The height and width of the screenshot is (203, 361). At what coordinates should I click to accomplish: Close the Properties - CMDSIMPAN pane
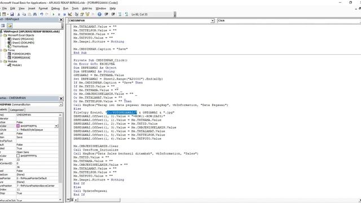pyautogui.click(x=61, y=99)
